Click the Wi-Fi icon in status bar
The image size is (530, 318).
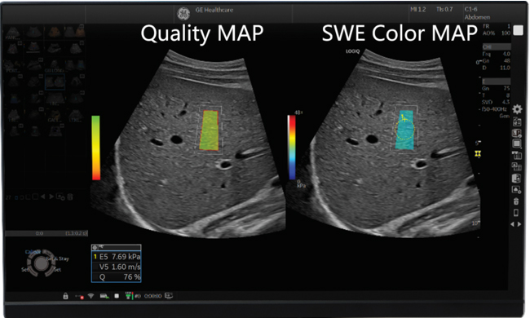pyautogui.click(x=91, y=296)
